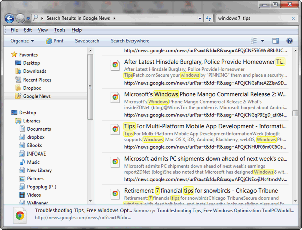Viewport: 302px width, 230px height.
Task: Click the navigation pane scroll up arrow
Action: 90,51
